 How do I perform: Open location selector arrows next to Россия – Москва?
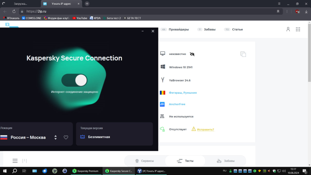tap(55, 137)
